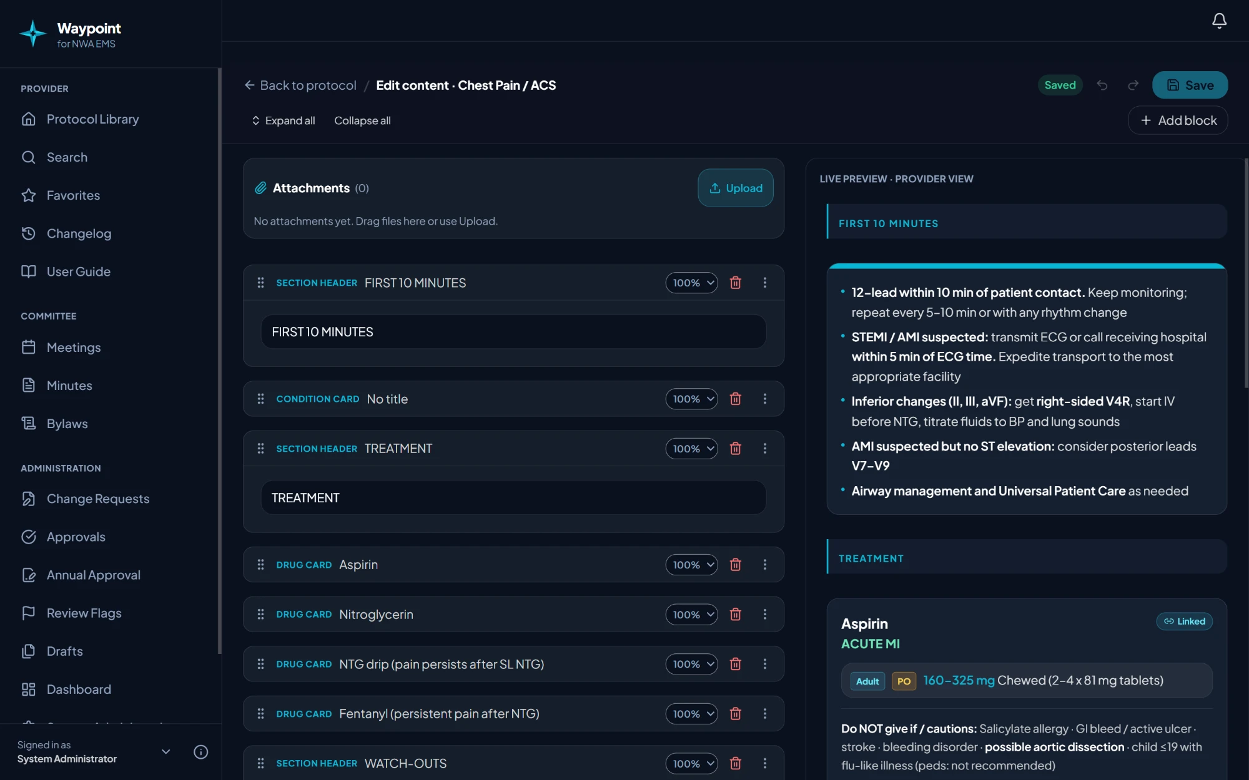This screenshot has width=1249, height=780.
Task: Delete the Fentanyl drug card
Action: 736,714
